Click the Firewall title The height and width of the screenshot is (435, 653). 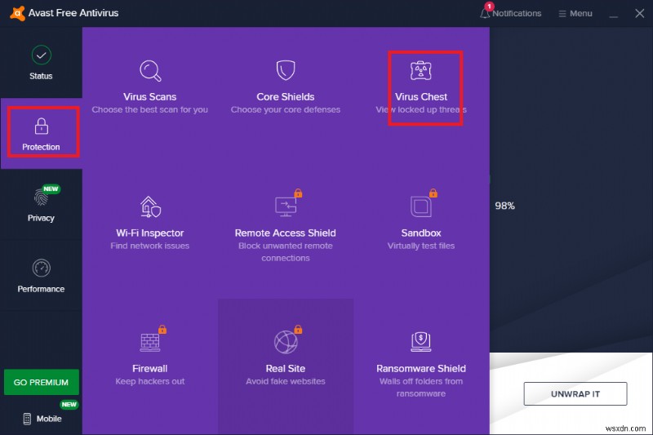tap(150, 368)
